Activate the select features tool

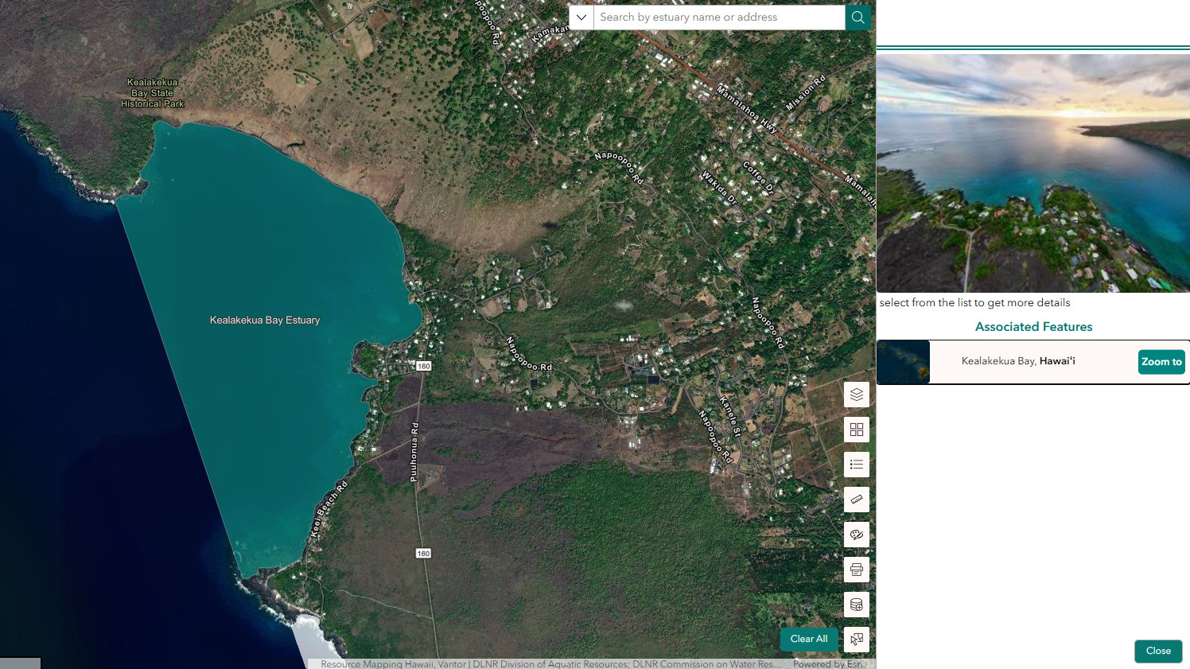[856, 640]
